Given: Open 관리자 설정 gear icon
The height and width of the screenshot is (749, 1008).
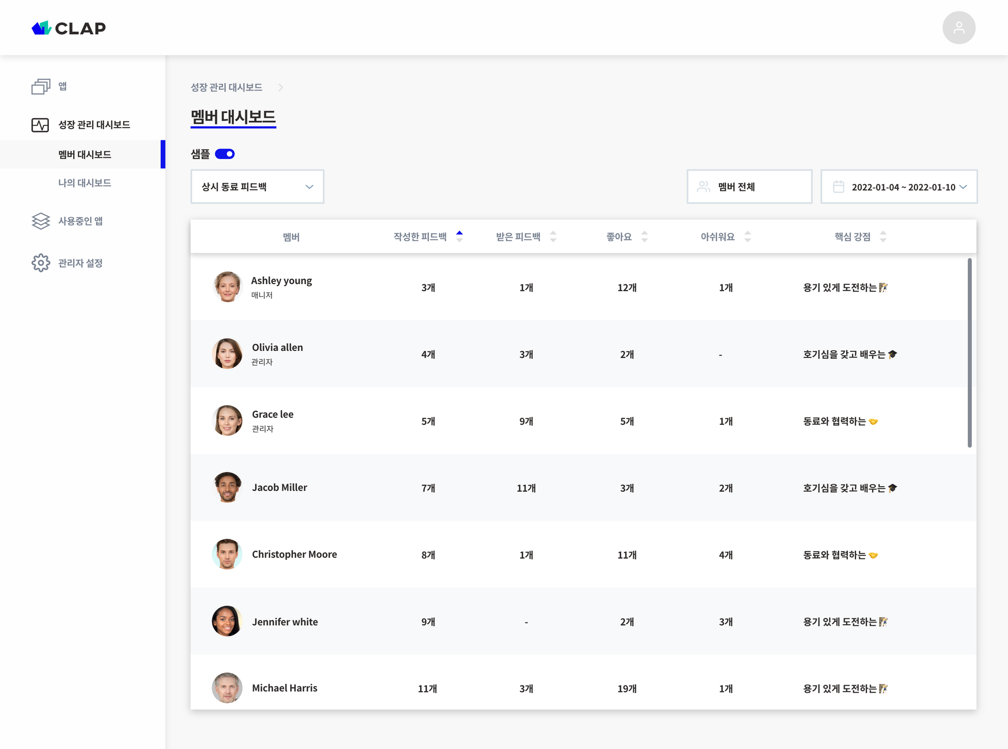Looking at the screenshot, I should (x=41, y=263).
